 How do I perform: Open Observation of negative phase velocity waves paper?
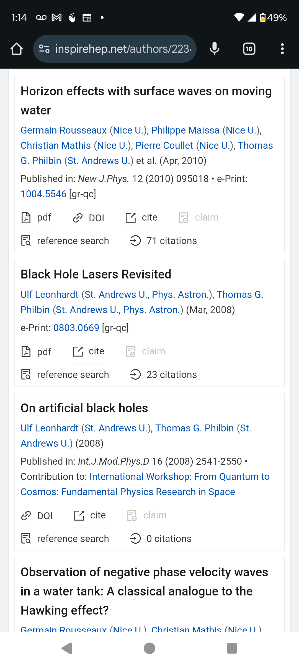coord(144,591)
